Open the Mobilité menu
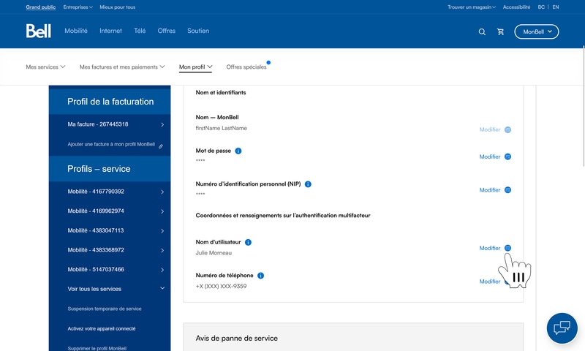The width and height of the screenshot is (585, 351). pos(76,31)
